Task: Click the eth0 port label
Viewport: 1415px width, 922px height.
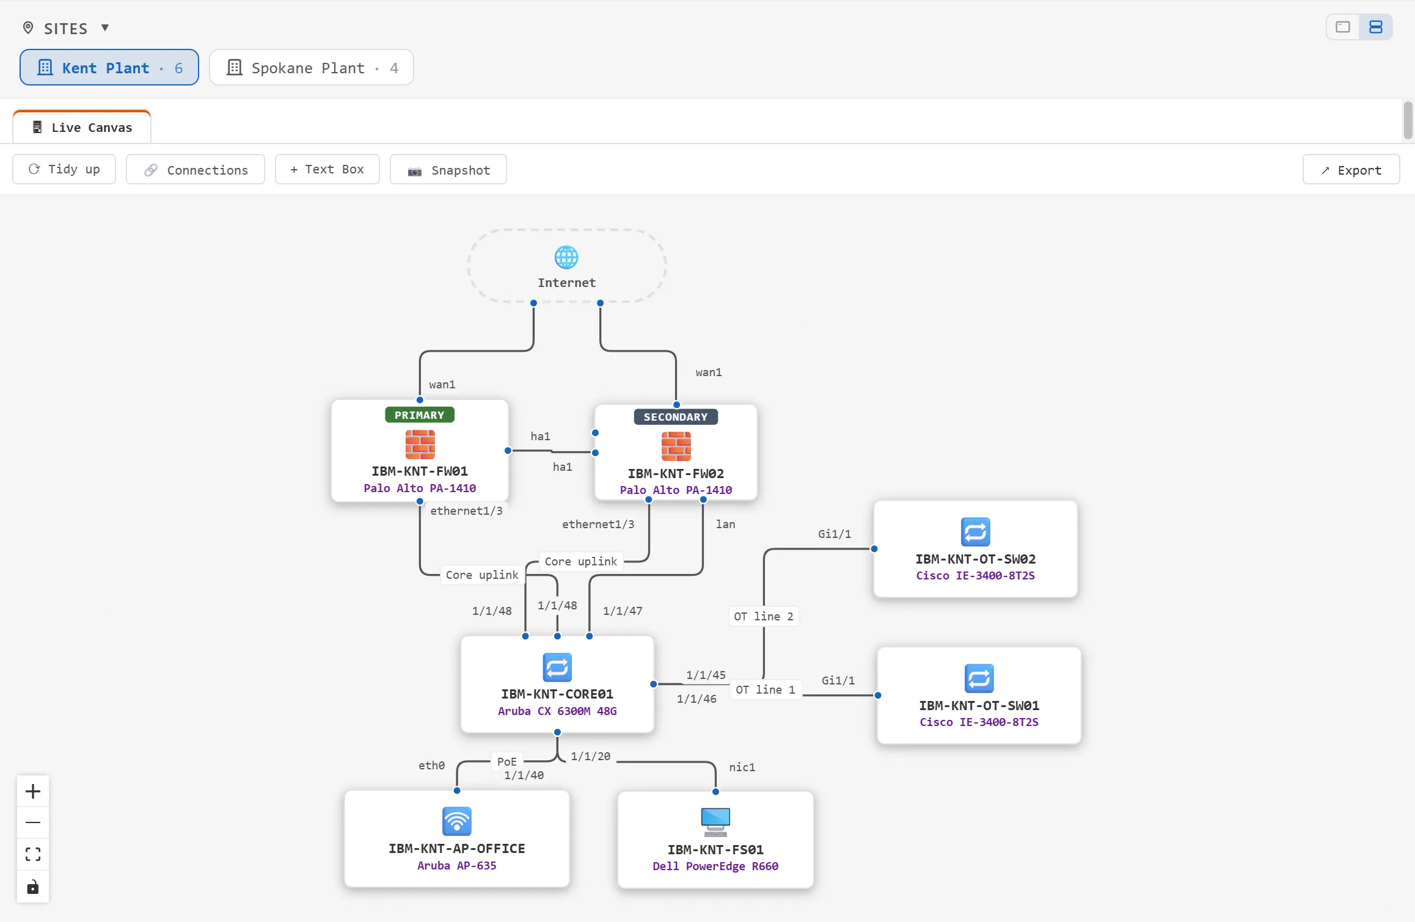Action: (x=432, y=765)
